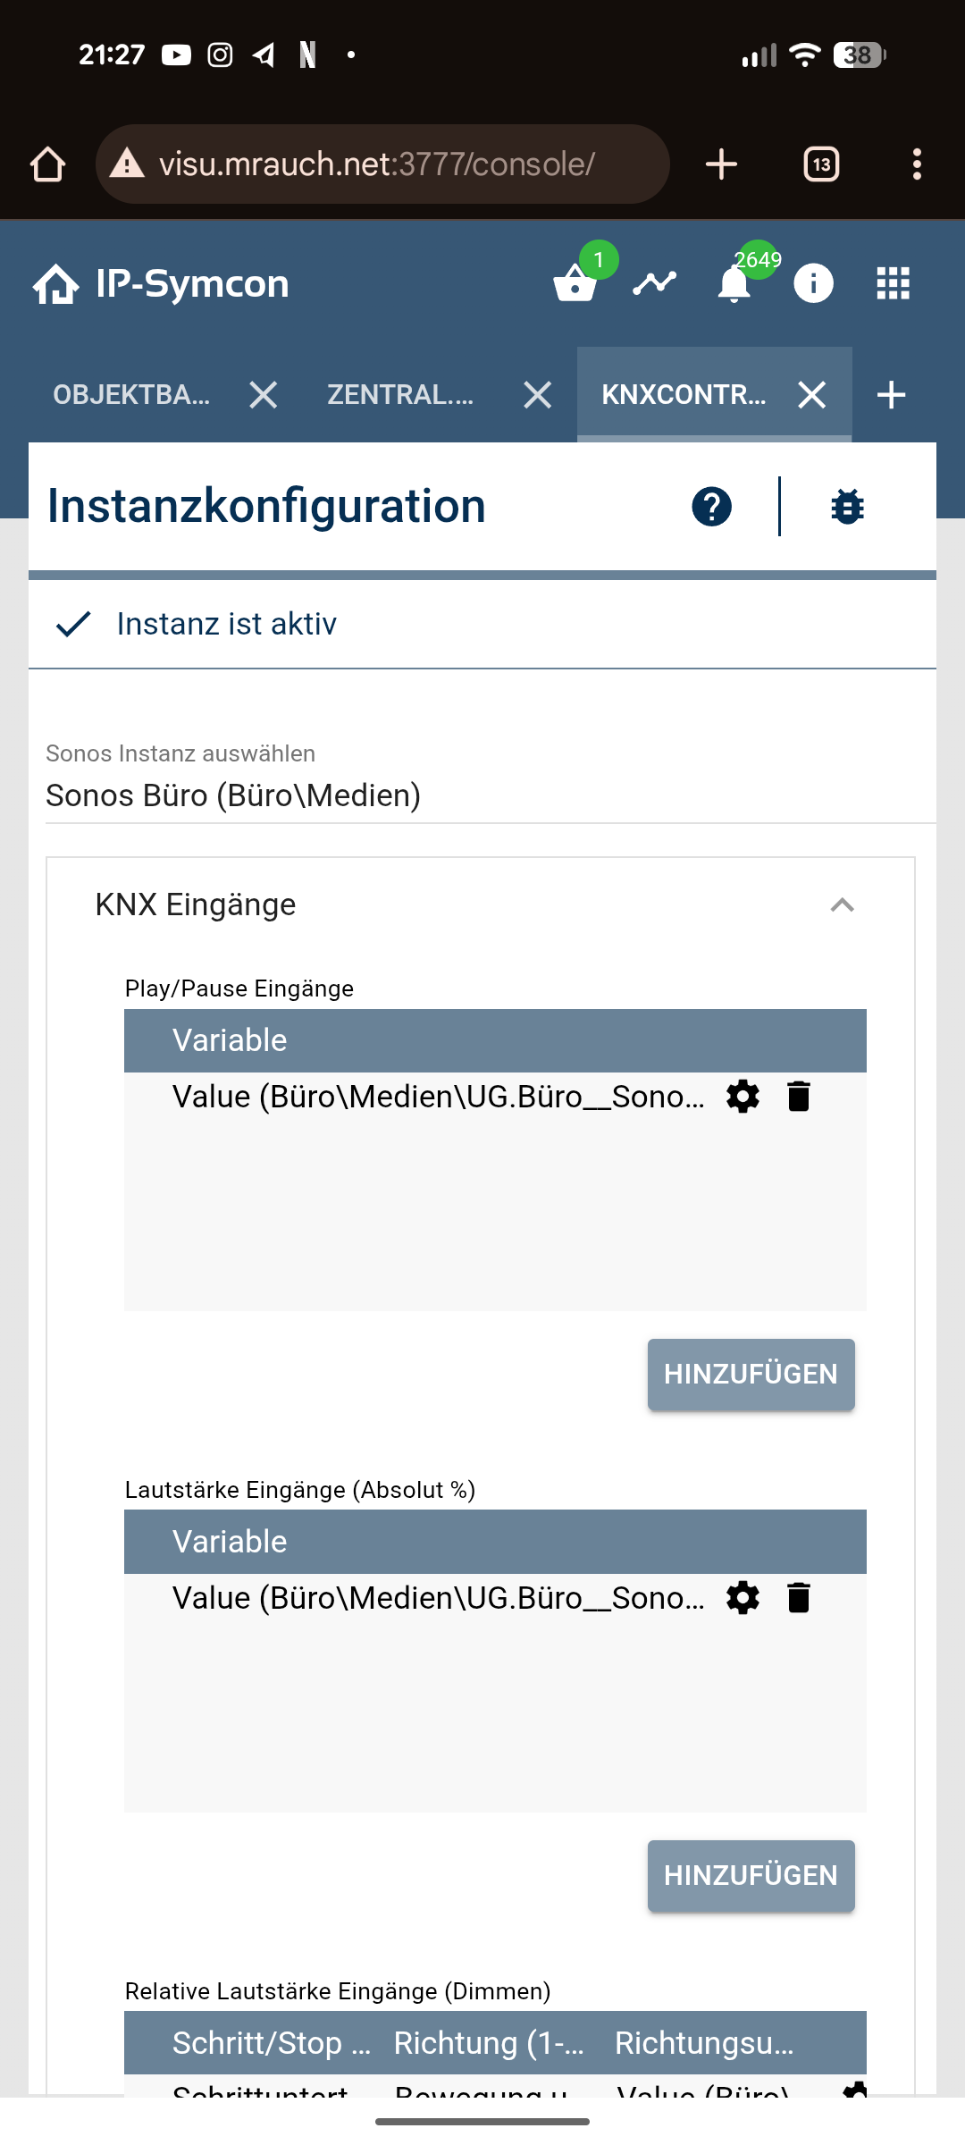Open the debug bug icon

point(847,507)
